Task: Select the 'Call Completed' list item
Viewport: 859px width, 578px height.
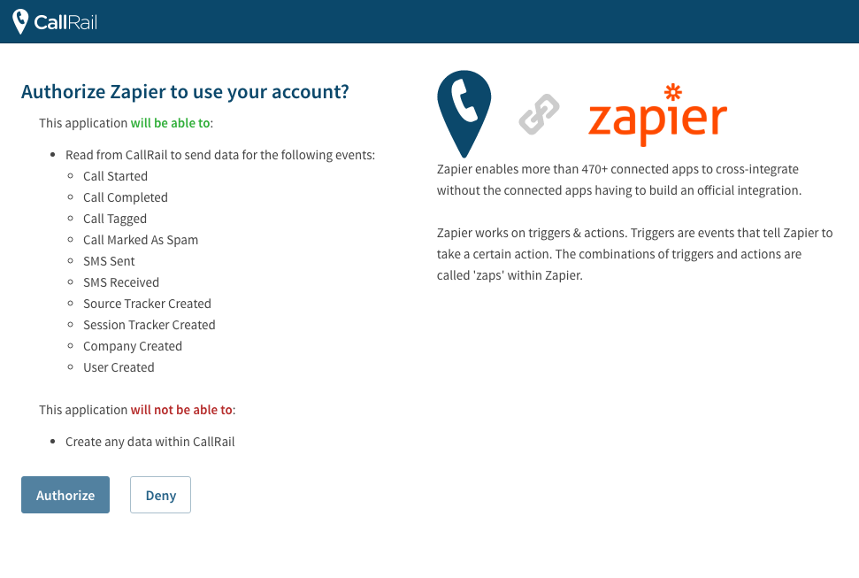Action: [126, 197]
